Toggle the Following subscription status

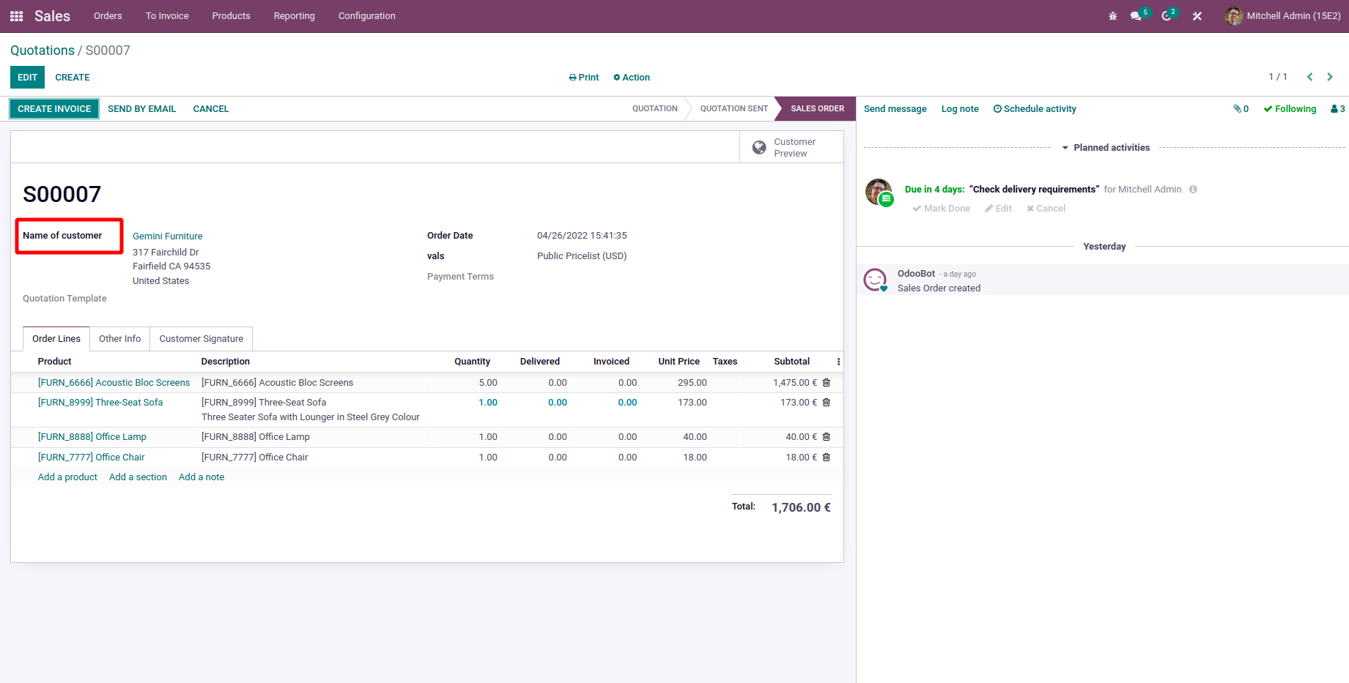(1290, 109)
